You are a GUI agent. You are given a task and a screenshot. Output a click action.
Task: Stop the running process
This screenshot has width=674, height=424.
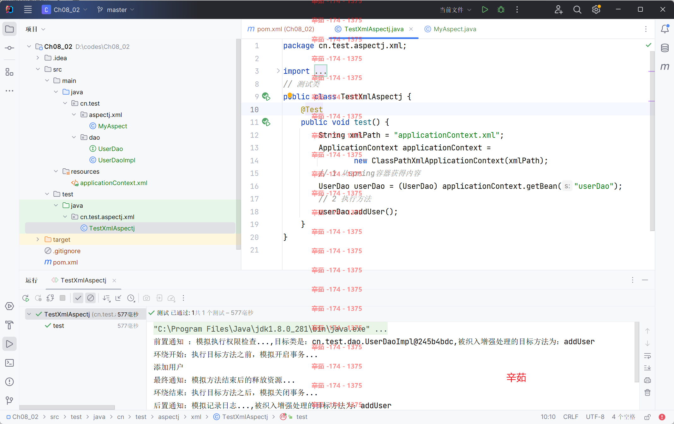tap(63, 298)
